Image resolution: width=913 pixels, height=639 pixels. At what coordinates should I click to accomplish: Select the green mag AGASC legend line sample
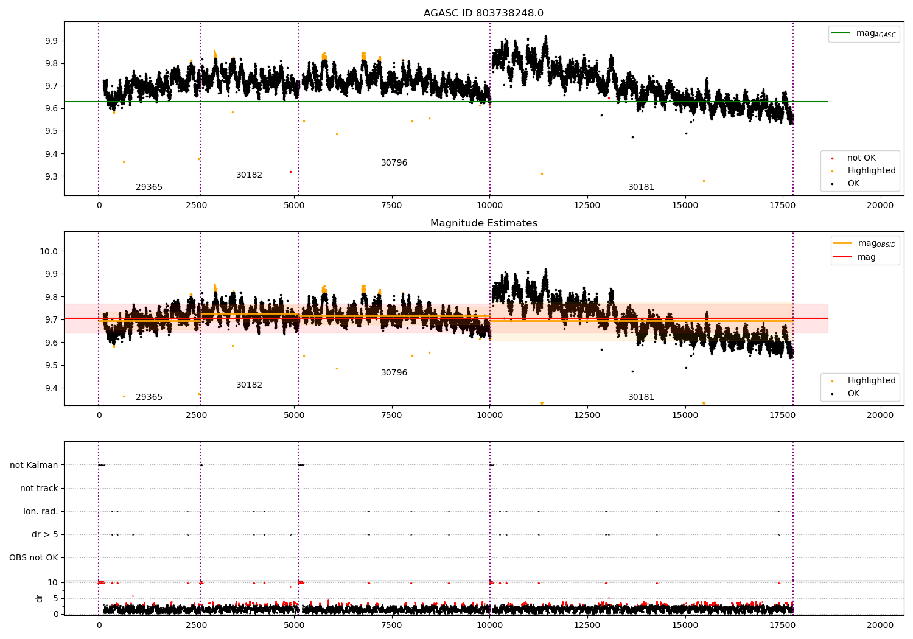click(x=841, y=33)
